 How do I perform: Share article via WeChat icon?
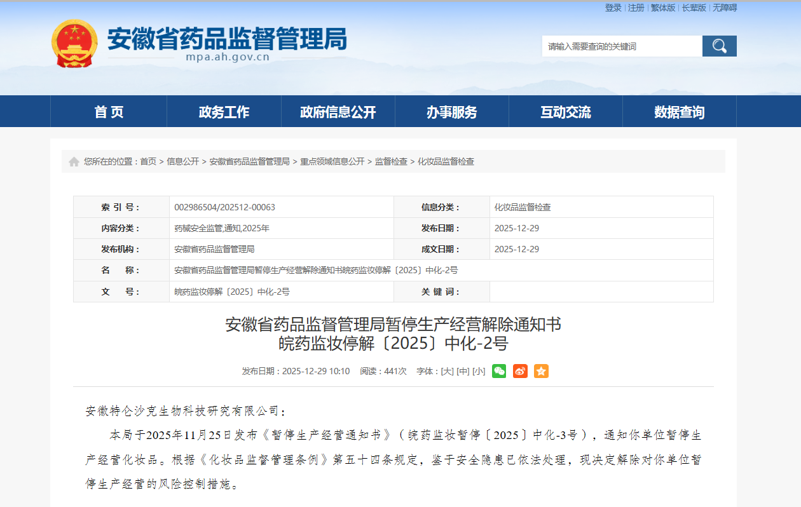[x=499, y=371]
